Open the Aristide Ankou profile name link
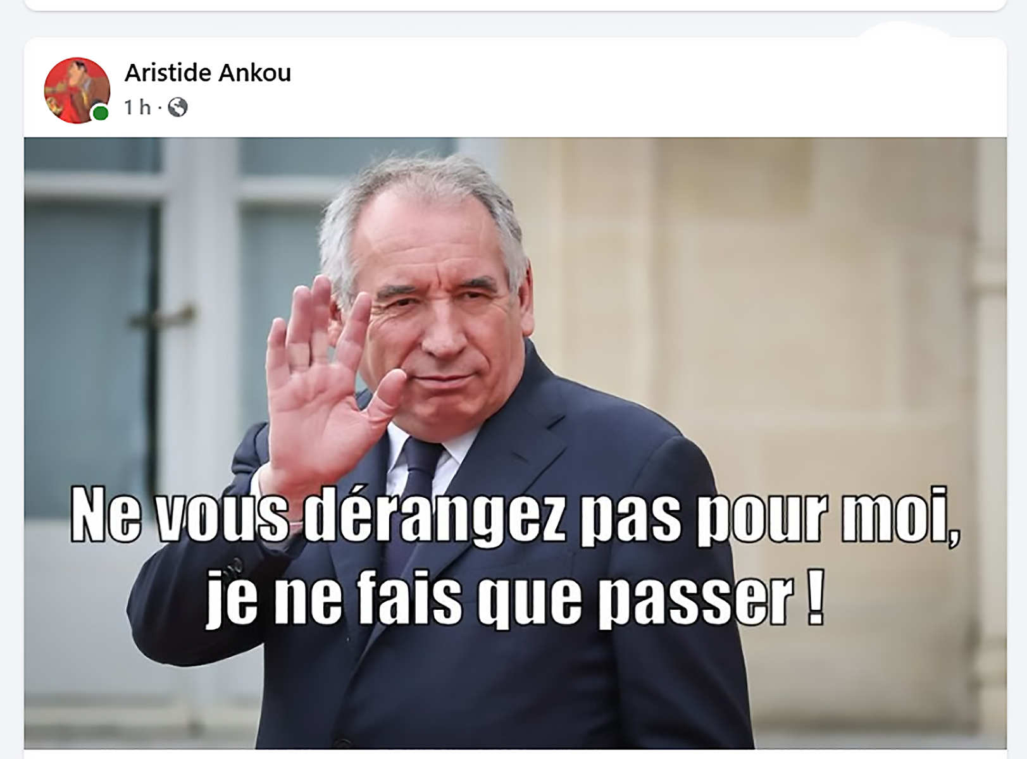This screenshot has width=1027, height=759. click(208, 73)
